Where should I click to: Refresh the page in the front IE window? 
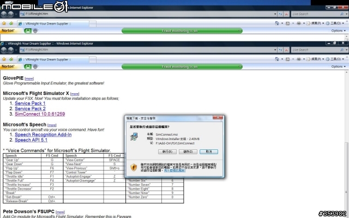coord(280,50)
